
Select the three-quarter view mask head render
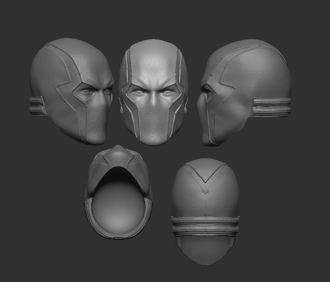tap(71, 91)
